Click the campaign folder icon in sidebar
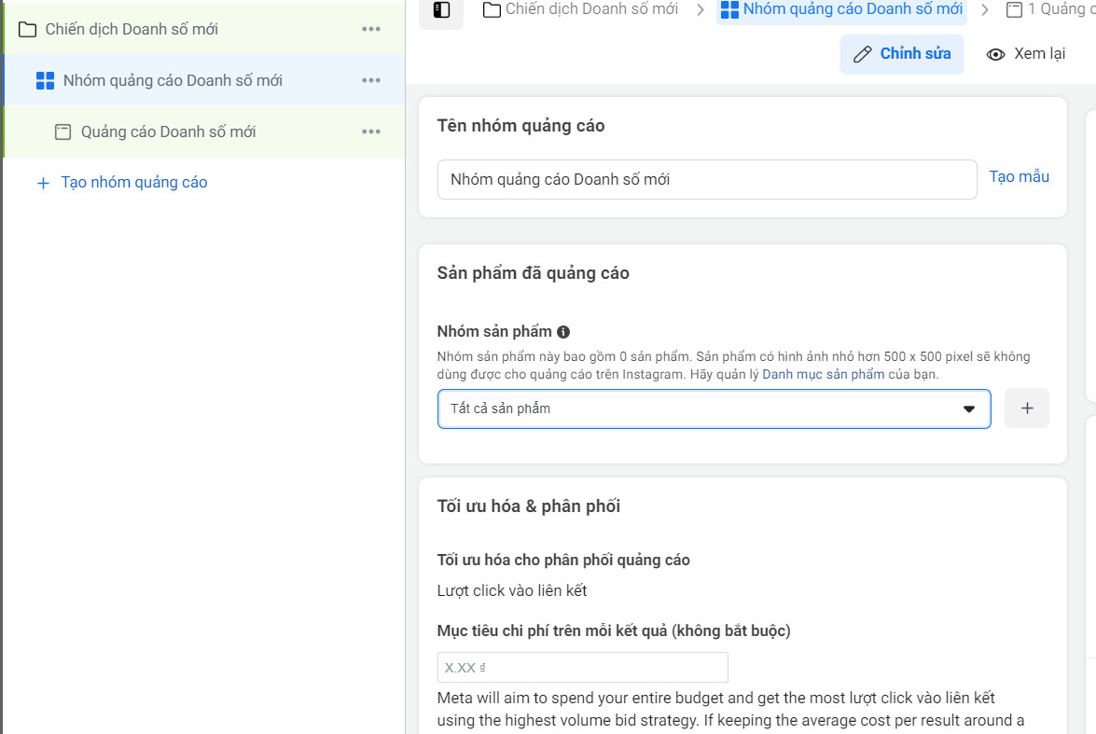Image resolution: width=1096 pixels, height=734 pixels. click(x=27, y=29)
